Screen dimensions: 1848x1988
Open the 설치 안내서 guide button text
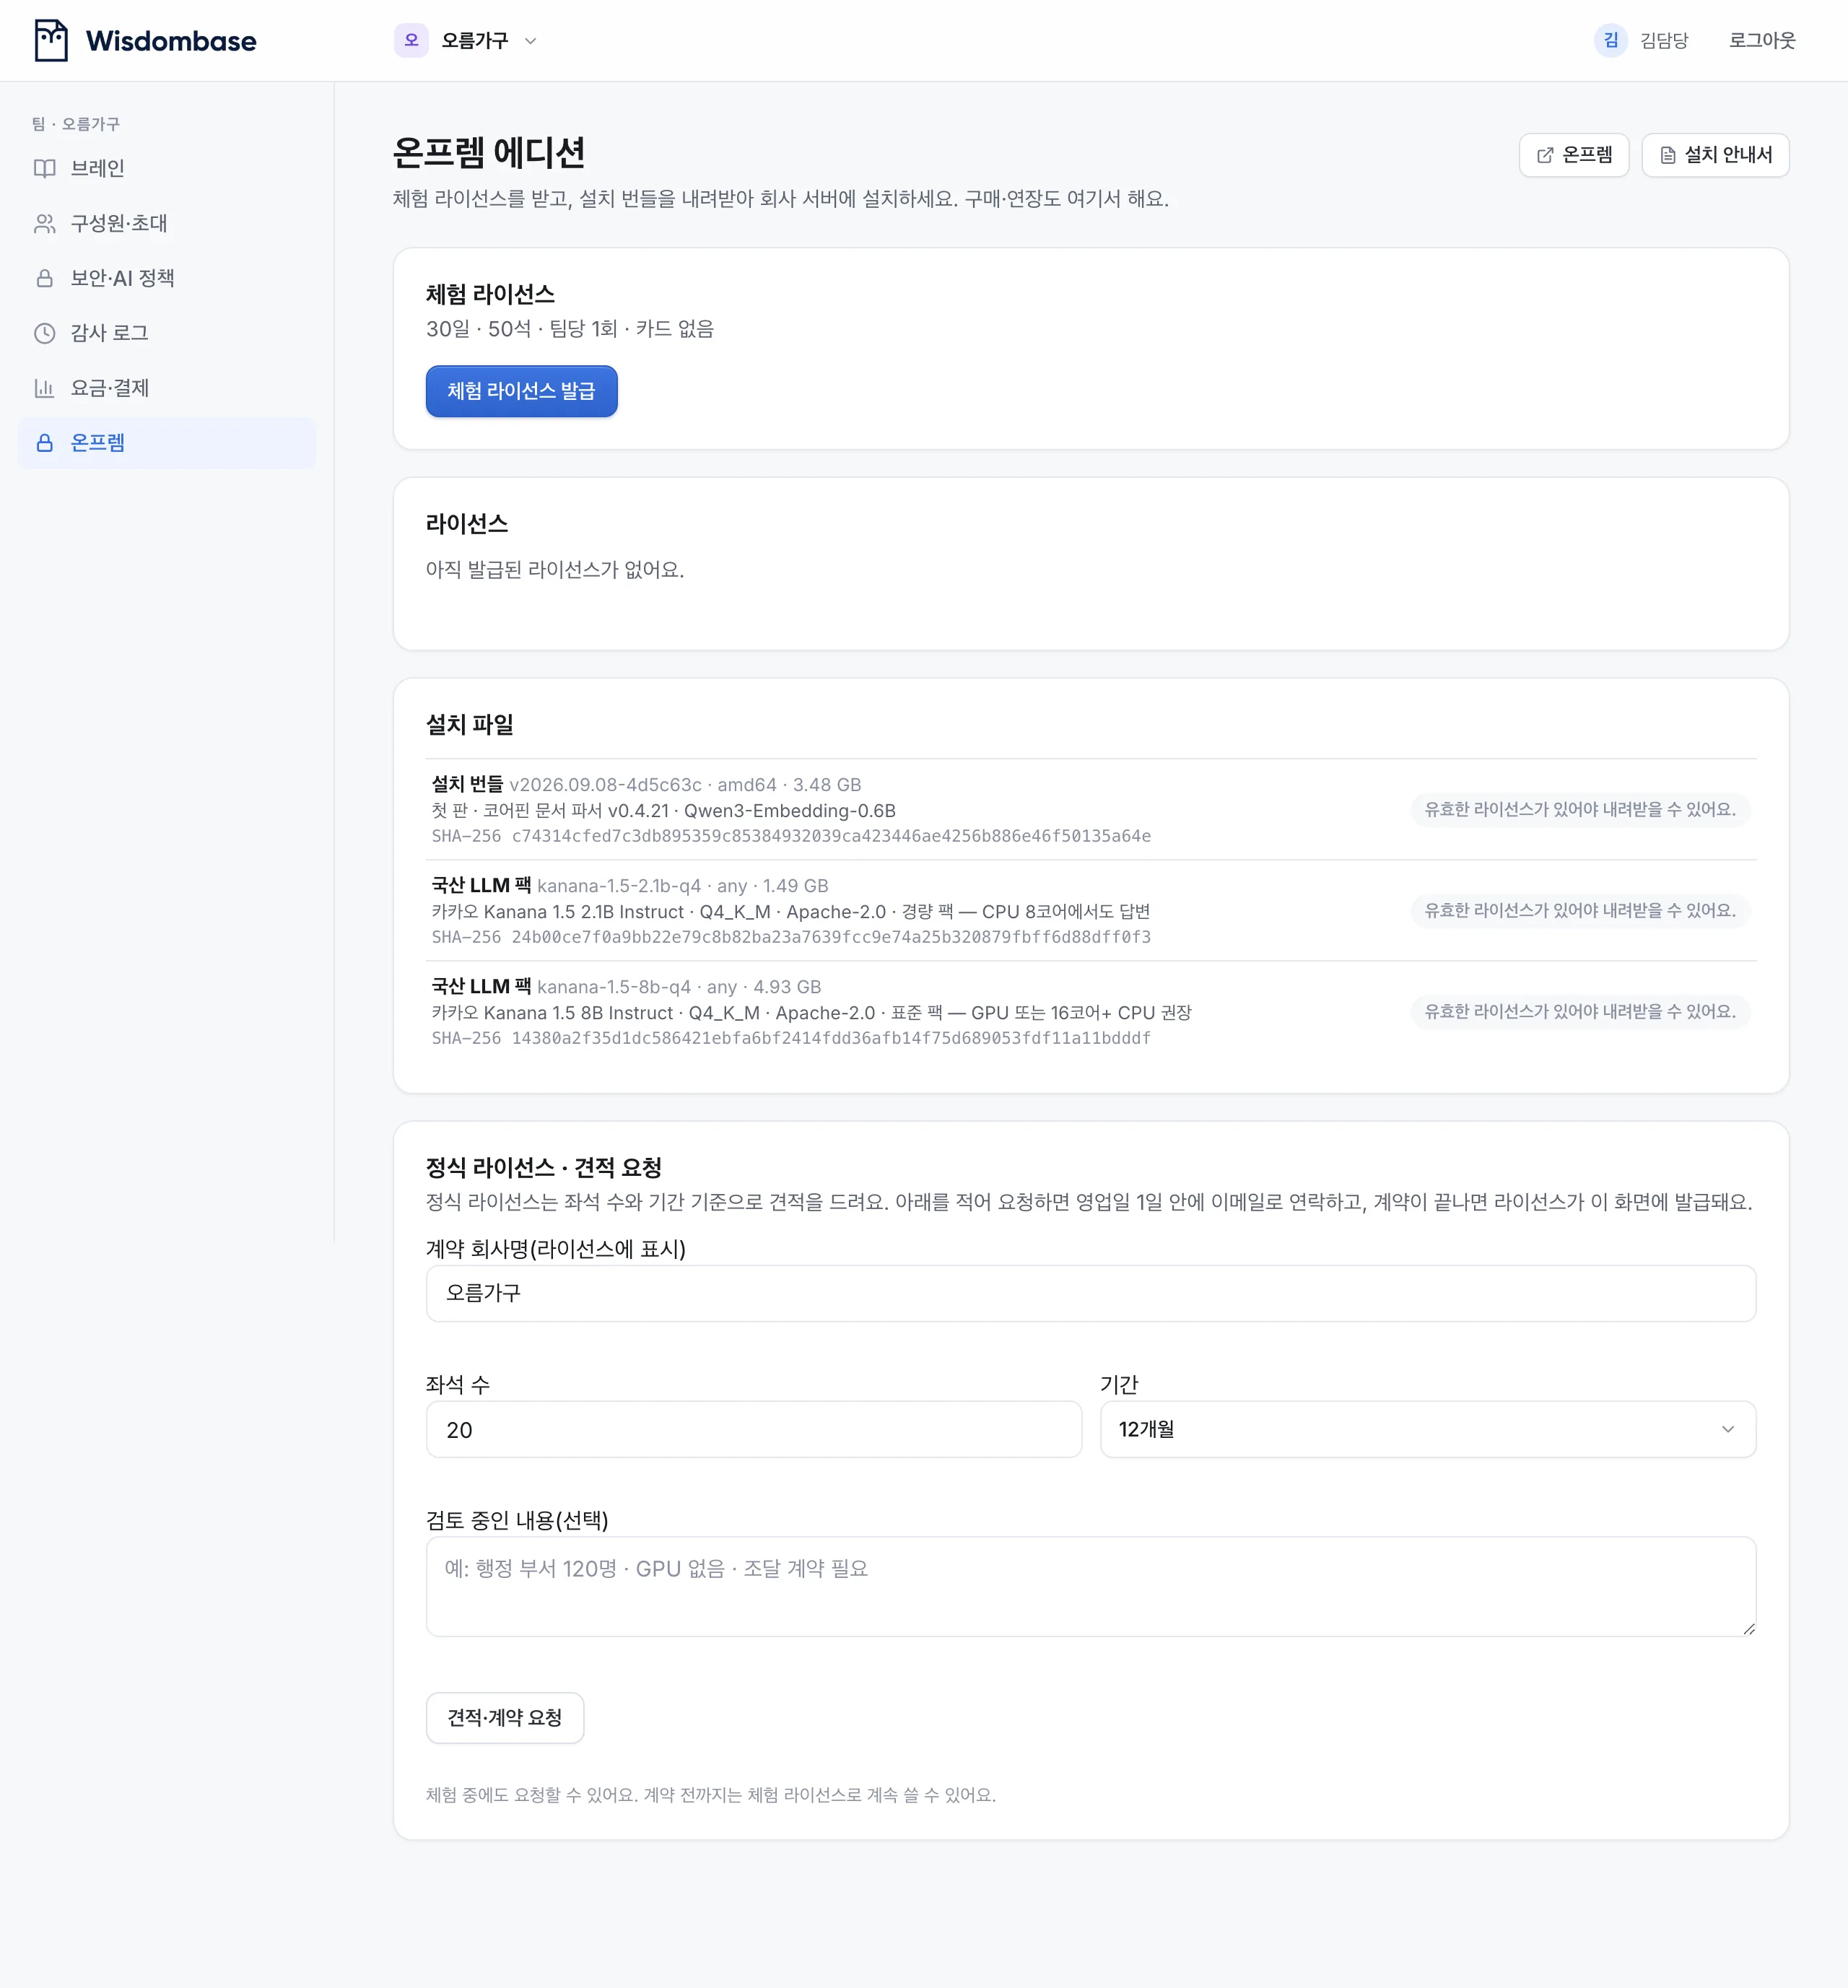[1728, 156]
